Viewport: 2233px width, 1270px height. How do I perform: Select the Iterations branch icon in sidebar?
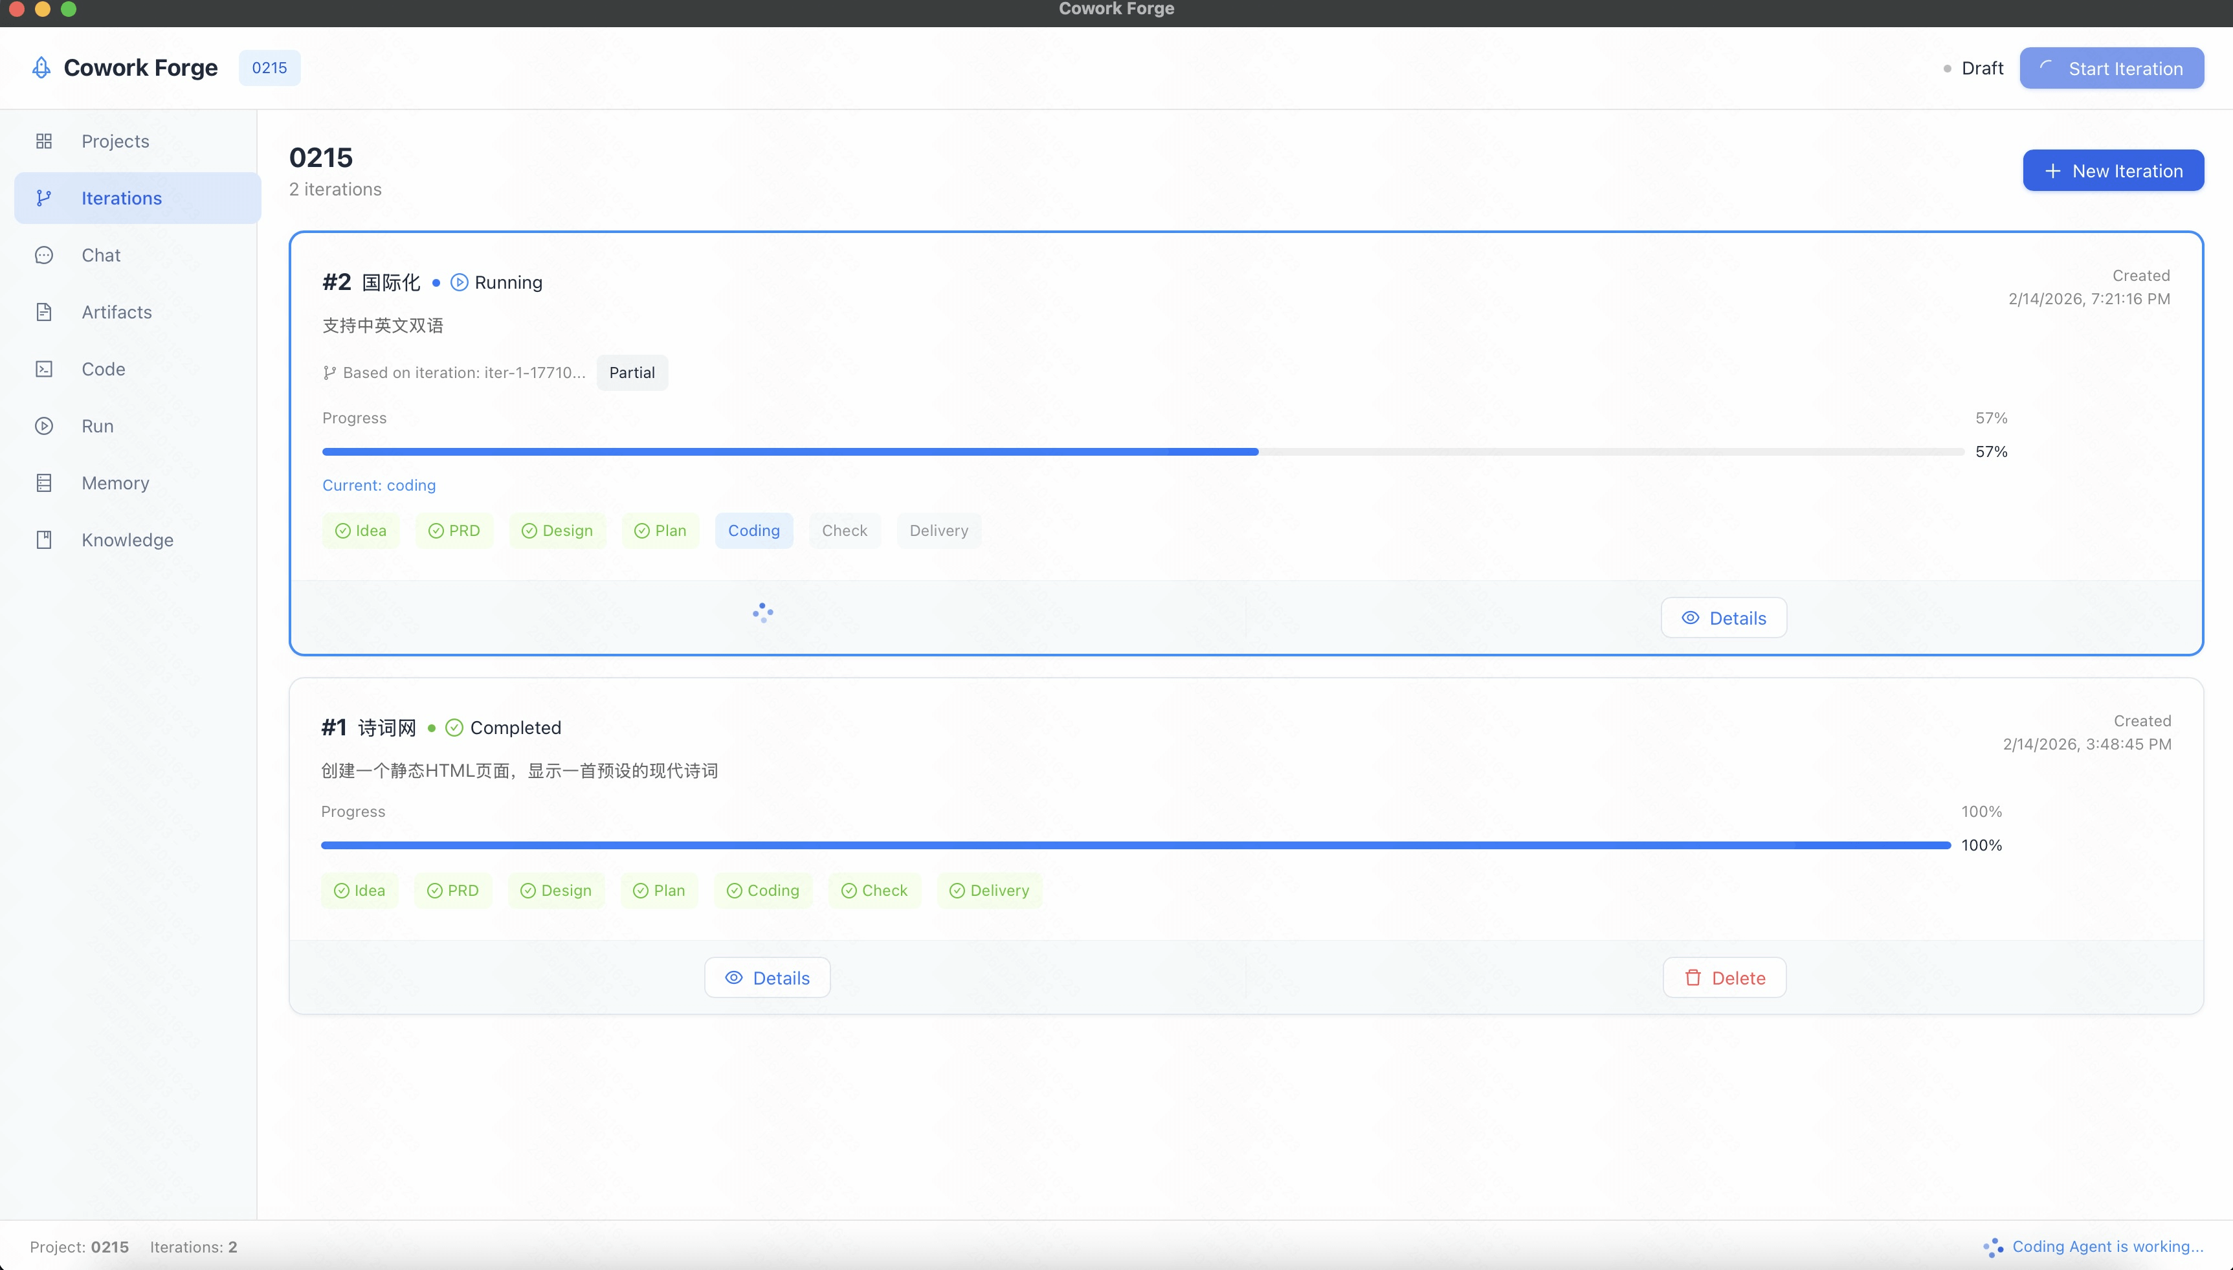tap(43, 197)
